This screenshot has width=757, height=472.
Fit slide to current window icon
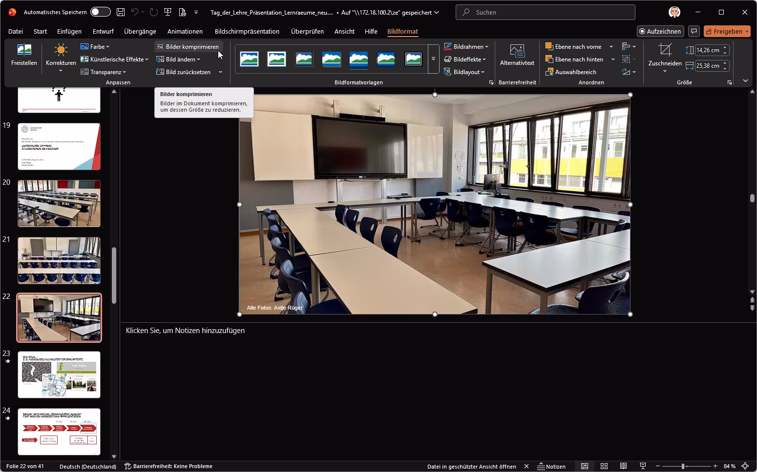745,466
